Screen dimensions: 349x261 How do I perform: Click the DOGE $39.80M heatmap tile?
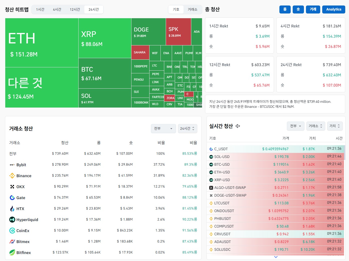tap(148, 32)
